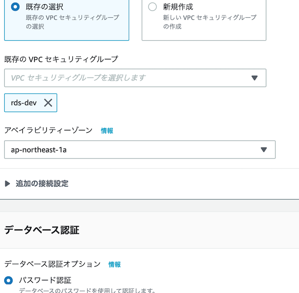Image resolution: width=299 pixels, height=293 pixels.
Task: Open アベイラビリティーゾーン info link
Action: [x=107, y=131]
